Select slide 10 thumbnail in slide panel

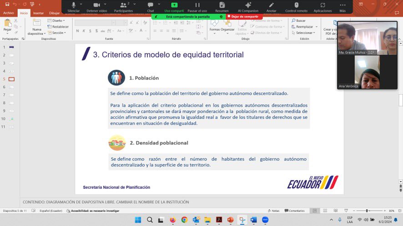click(11, 119)
